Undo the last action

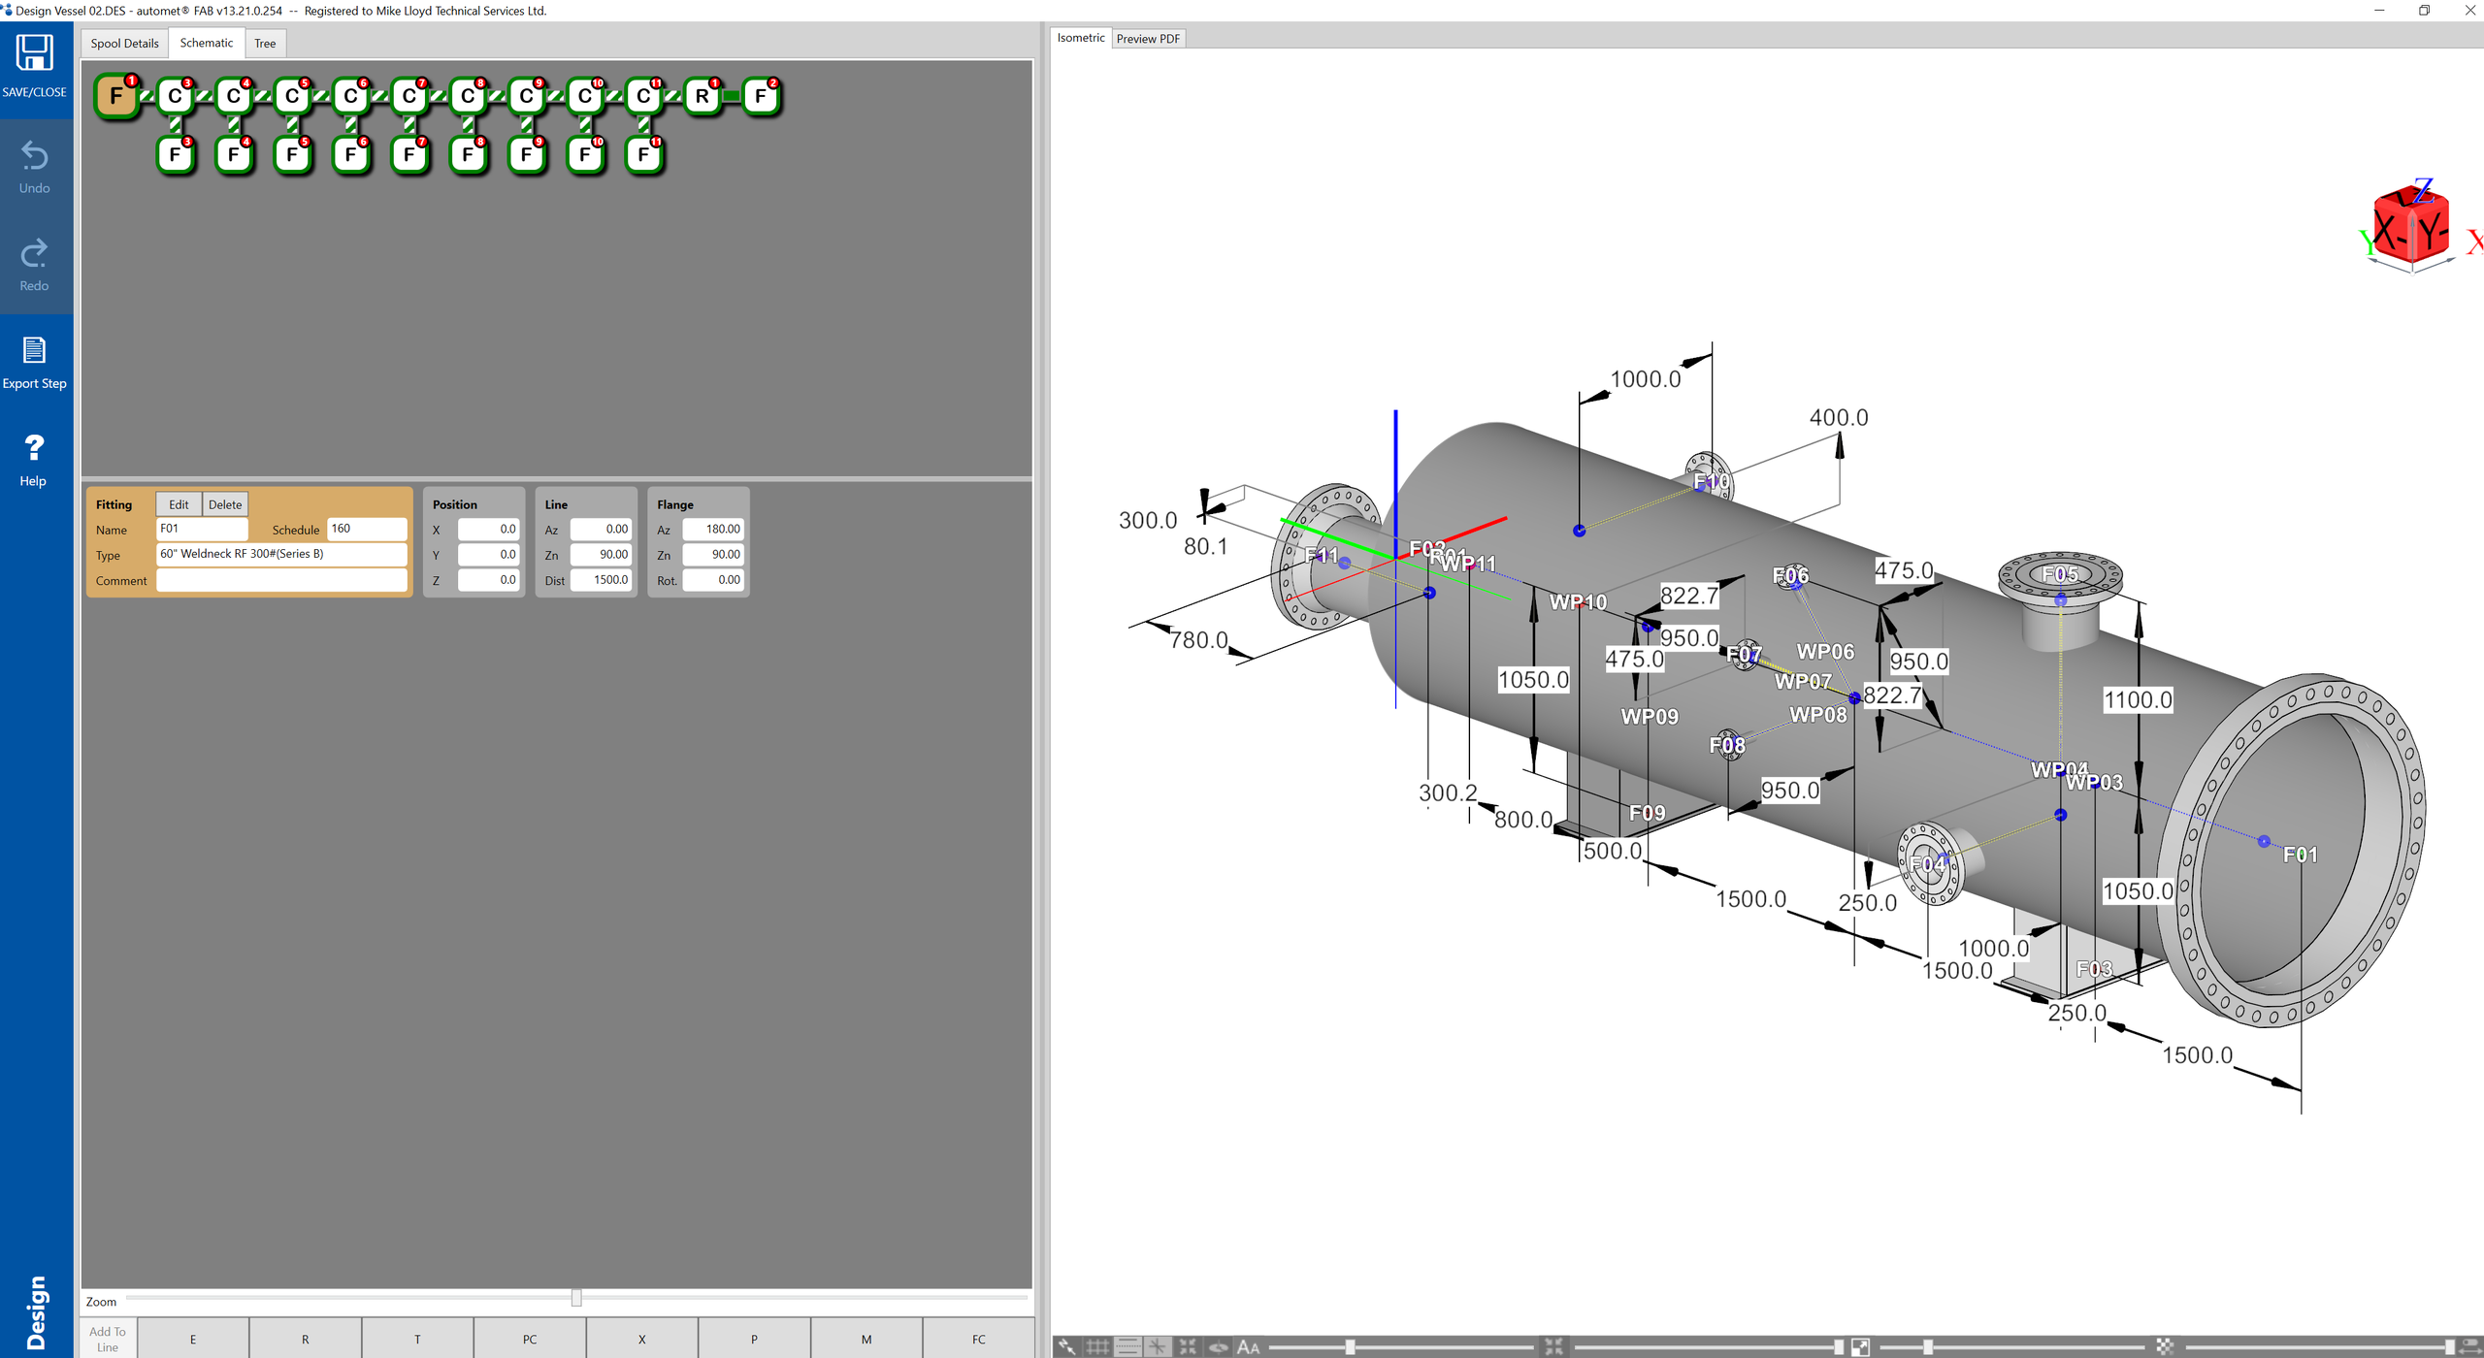pyautogui.click(x=34, y=155)
